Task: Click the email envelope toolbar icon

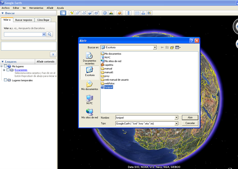Action: click(x=137, y=13)
